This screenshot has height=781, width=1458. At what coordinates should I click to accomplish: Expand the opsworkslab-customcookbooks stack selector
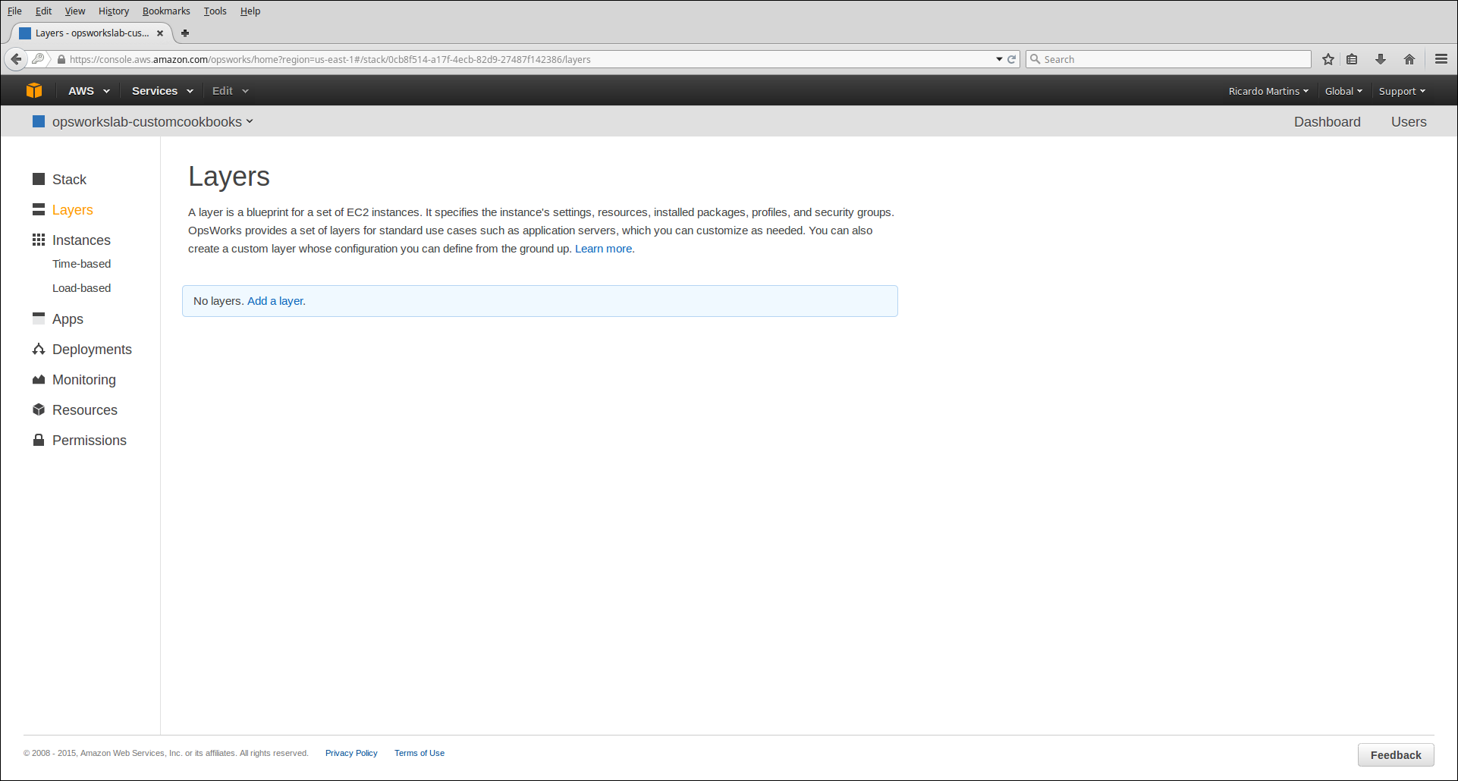(152, 122)
